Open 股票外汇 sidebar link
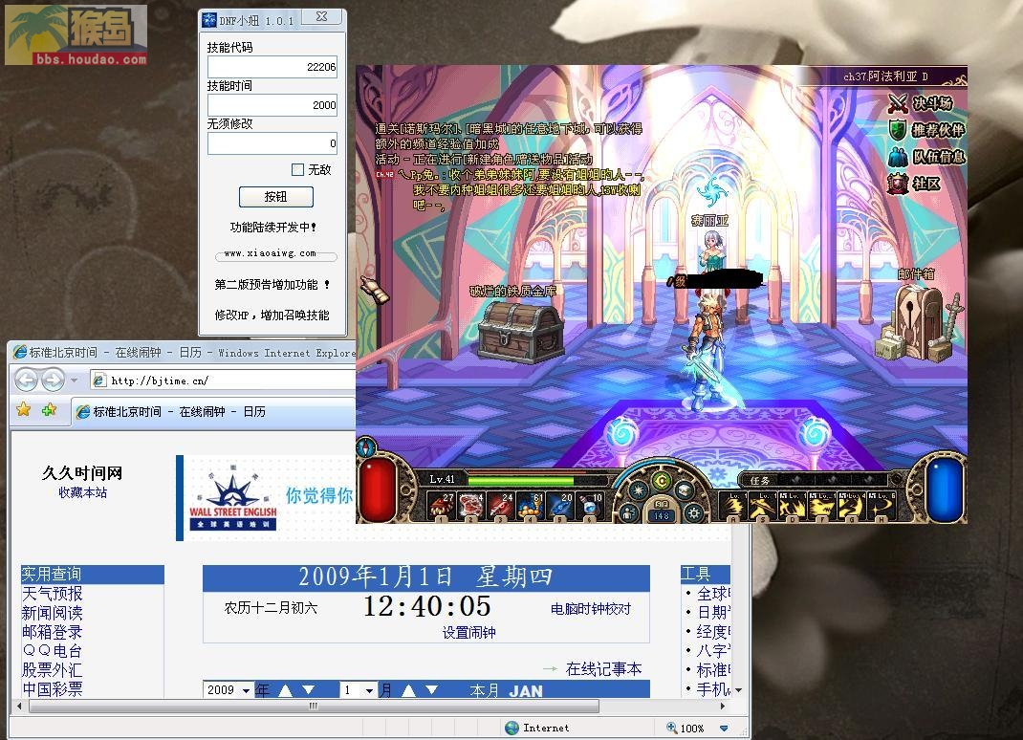Screen dimensions: 1023x740 [x=53, y=669]
